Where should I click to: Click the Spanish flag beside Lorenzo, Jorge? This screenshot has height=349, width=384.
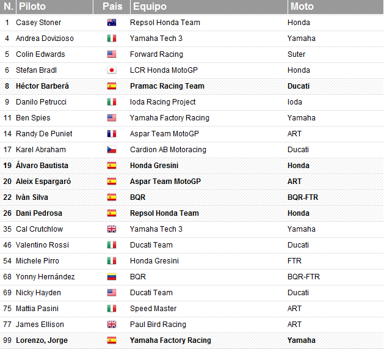tap(112, 340)
